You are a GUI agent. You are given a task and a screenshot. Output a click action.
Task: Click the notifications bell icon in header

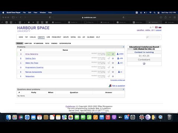pyautogui.click(x=151, y=27)
